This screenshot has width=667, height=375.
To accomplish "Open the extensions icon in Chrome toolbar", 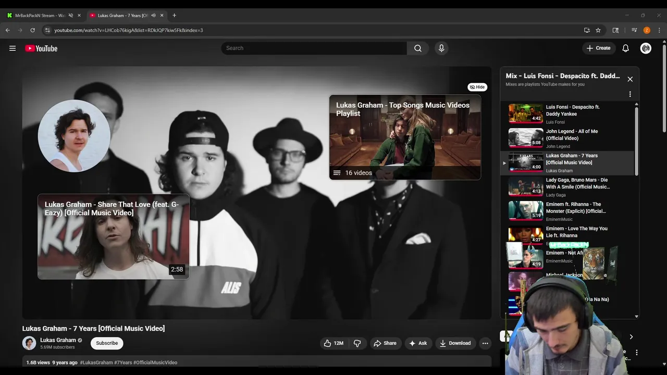I will pos(615,30).
